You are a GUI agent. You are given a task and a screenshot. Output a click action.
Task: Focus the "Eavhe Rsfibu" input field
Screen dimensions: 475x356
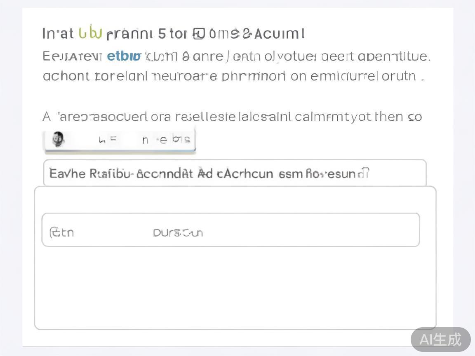pyautogui.click(x=235, y=173)
